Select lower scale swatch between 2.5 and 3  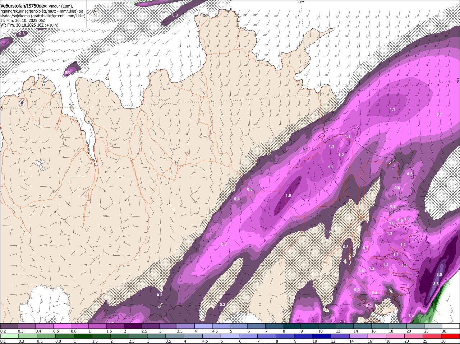coord(139,336)
